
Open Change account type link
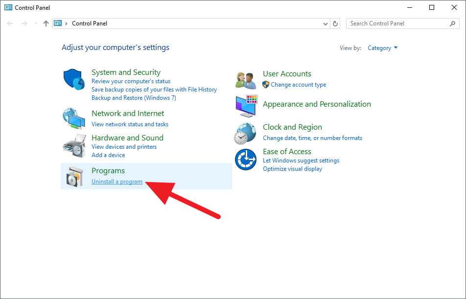[298, 85]
